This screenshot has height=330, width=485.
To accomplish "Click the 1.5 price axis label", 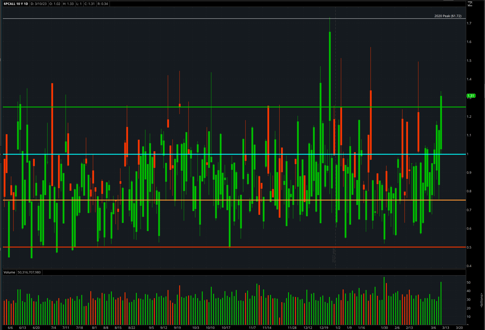I will [468, 61].
